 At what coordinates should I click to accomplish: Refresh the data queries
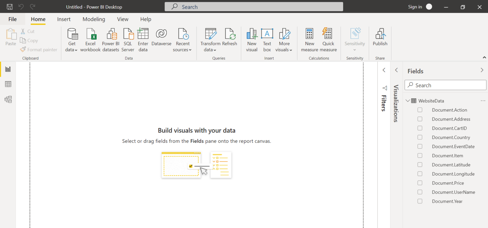[230, 39]
